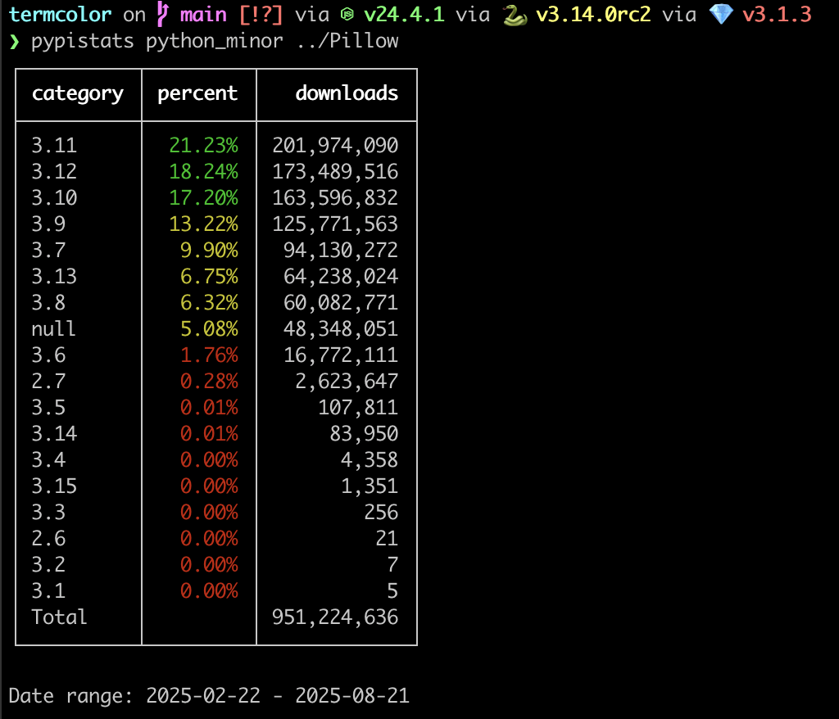Select category cell '3.12'
Screen dimensions: 839x719
pyautogui.click(x=54, y=172)
